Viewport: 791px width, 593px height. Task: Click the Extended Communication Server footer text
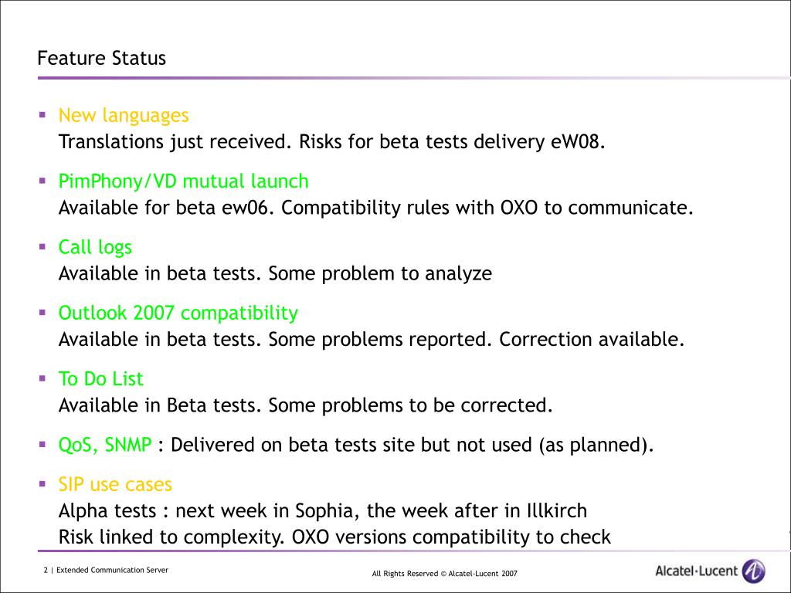(x=112, y=571)
